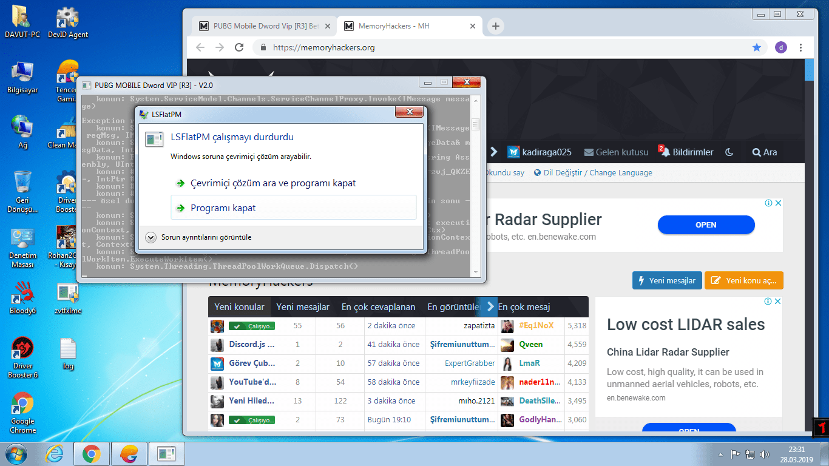
Task: Click the browser page vertical scrollbar thumb
Action: pos(809,70)
